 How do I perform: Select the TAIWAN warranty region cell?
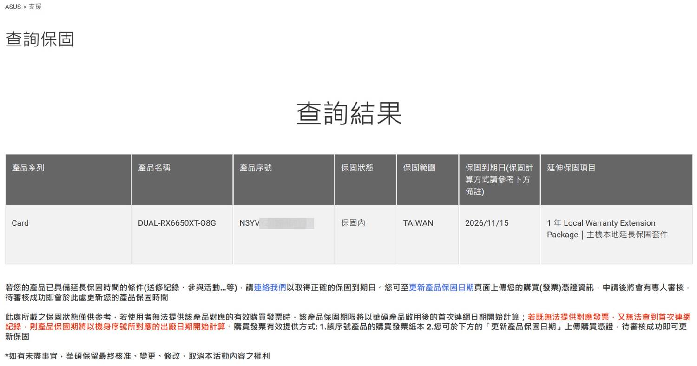pyautogui.click(x=418, y=223)
